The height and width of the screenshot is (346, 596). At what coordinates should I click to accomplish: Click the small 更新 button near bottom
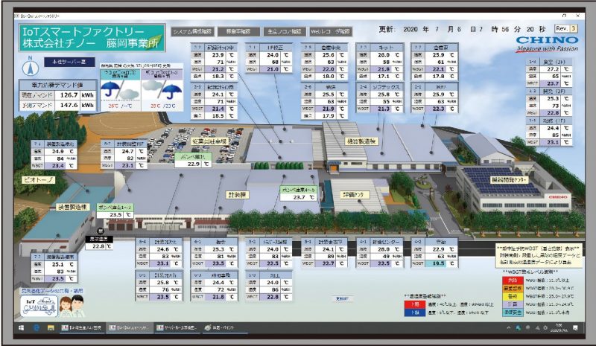[x=342, y=299]
